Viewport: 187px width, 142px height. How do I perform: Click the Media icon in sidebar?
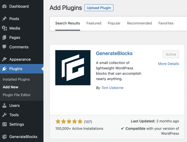pos(4,28)
